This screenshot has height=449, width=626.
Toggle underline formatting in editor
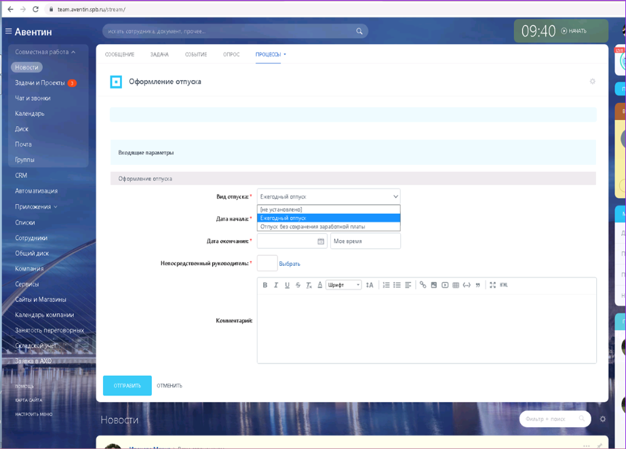[287, 285]
